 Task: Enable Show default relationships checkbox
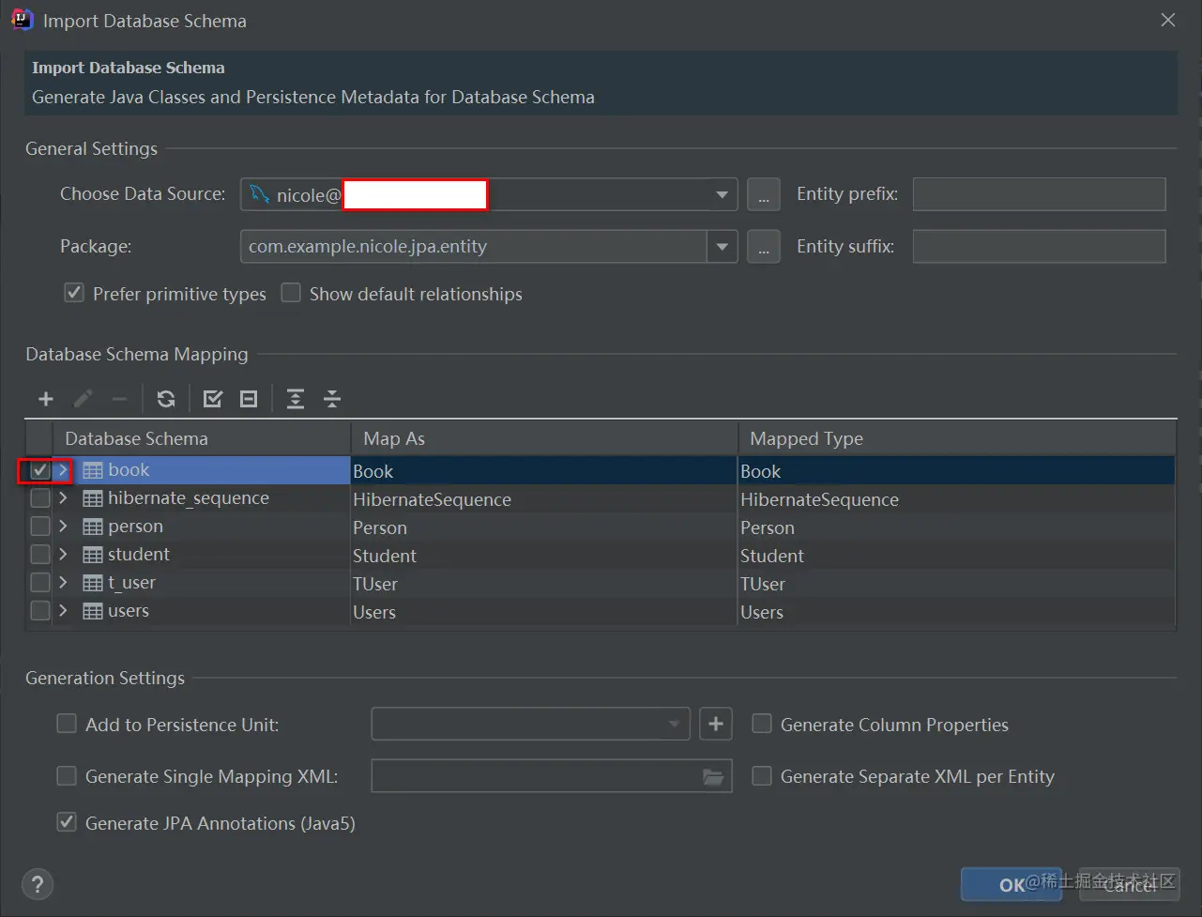point(291,293)
